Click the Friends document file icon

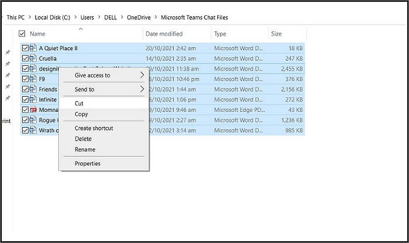pos(33,89)
